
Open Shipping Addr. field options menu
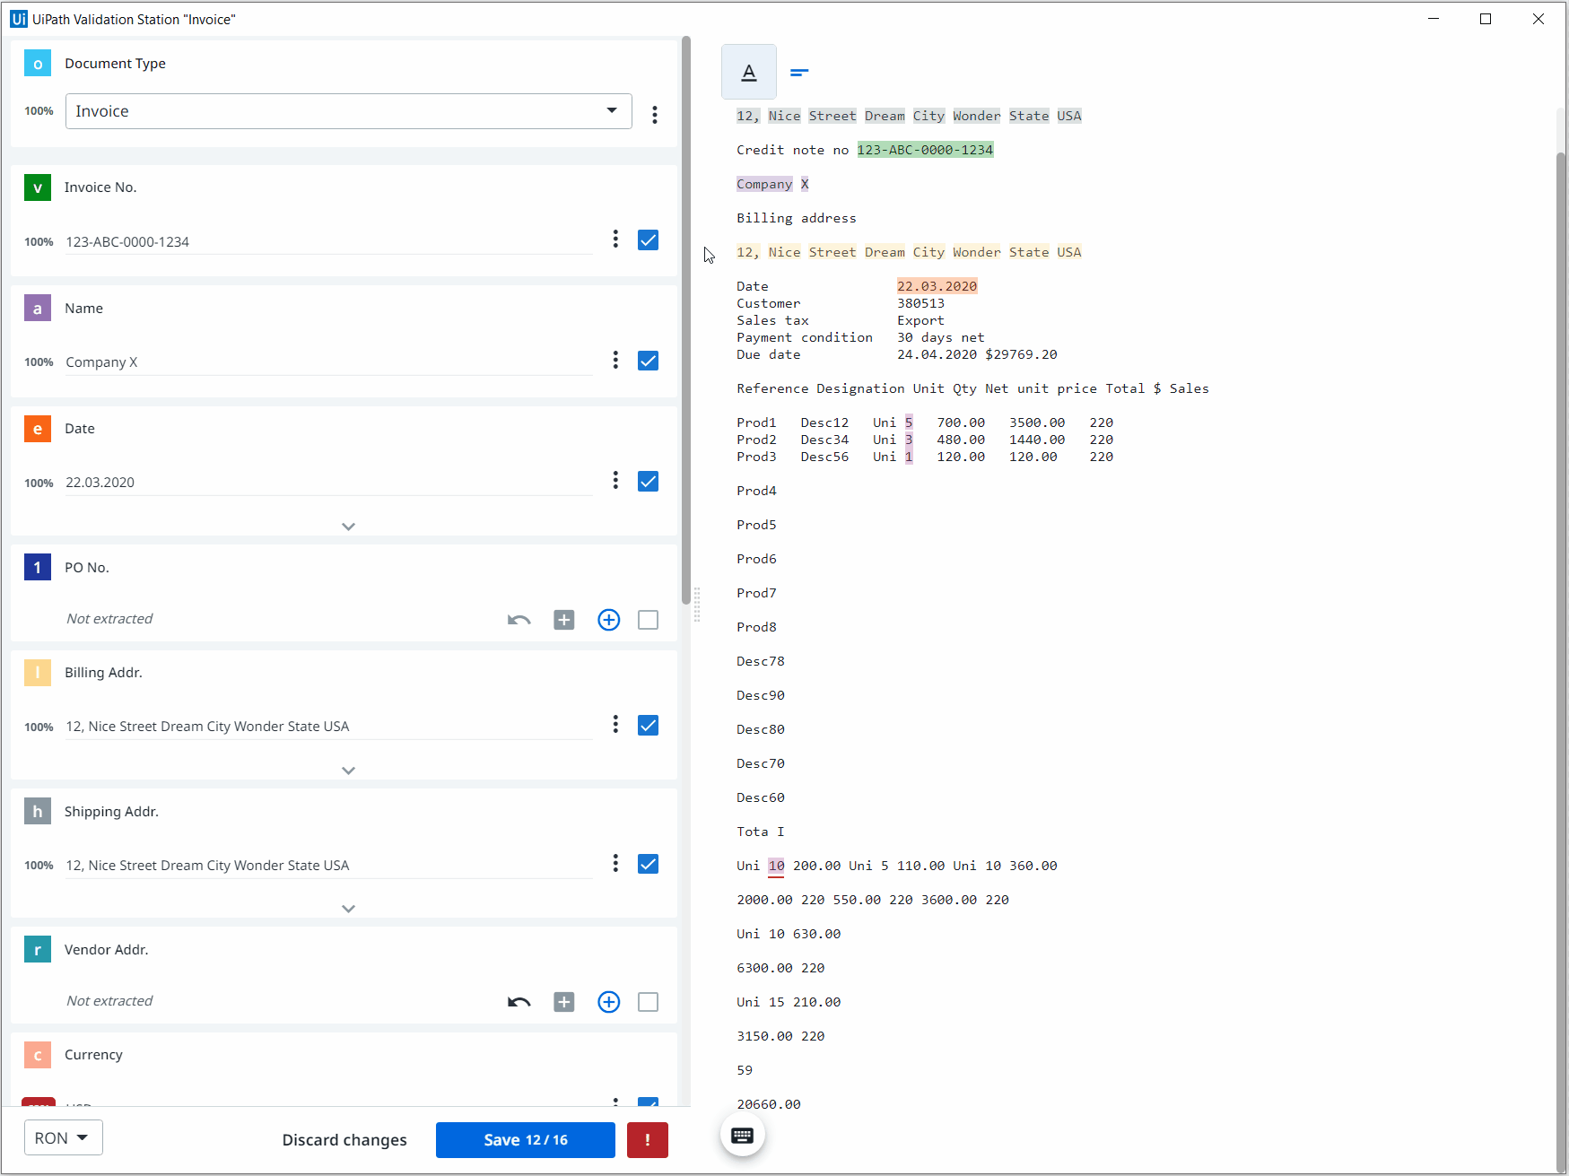pos(615,863)
